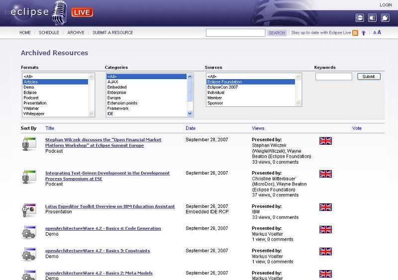Image resolution: width=398 pixels, height=280 pixels.
Task: Click UK flag for Basics 3 Constraints demo
Action: (x=325, y=252)
